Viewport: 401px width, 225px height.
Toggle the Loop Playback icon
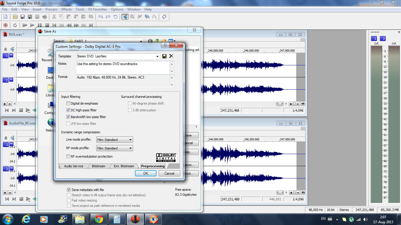[x=15, y=25]
